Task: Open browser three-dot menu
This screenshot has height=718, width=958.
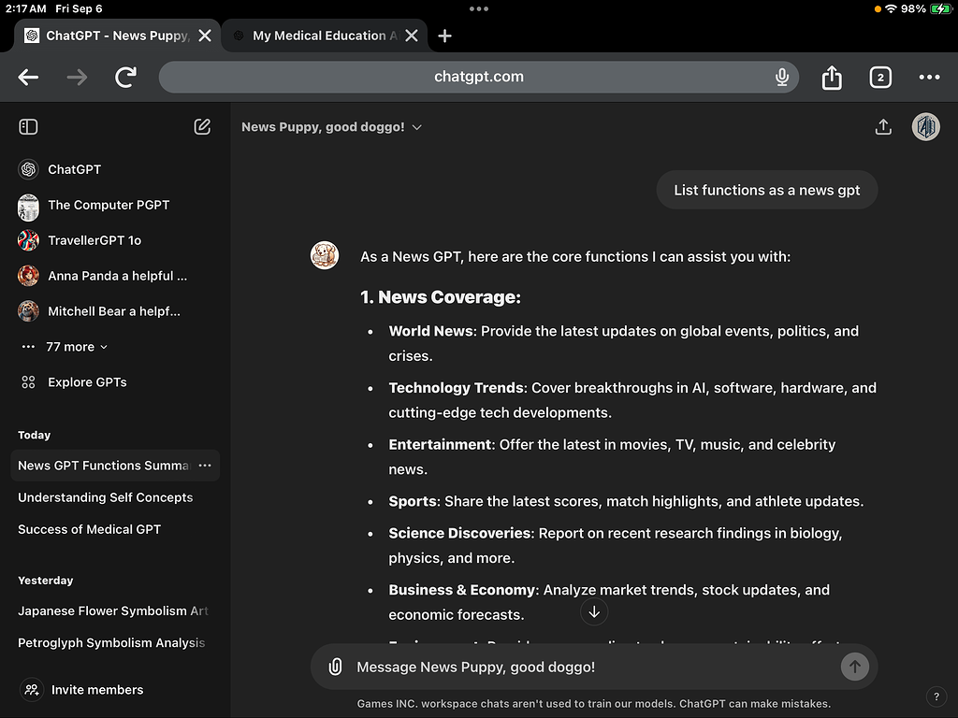Action: (929, 77)
